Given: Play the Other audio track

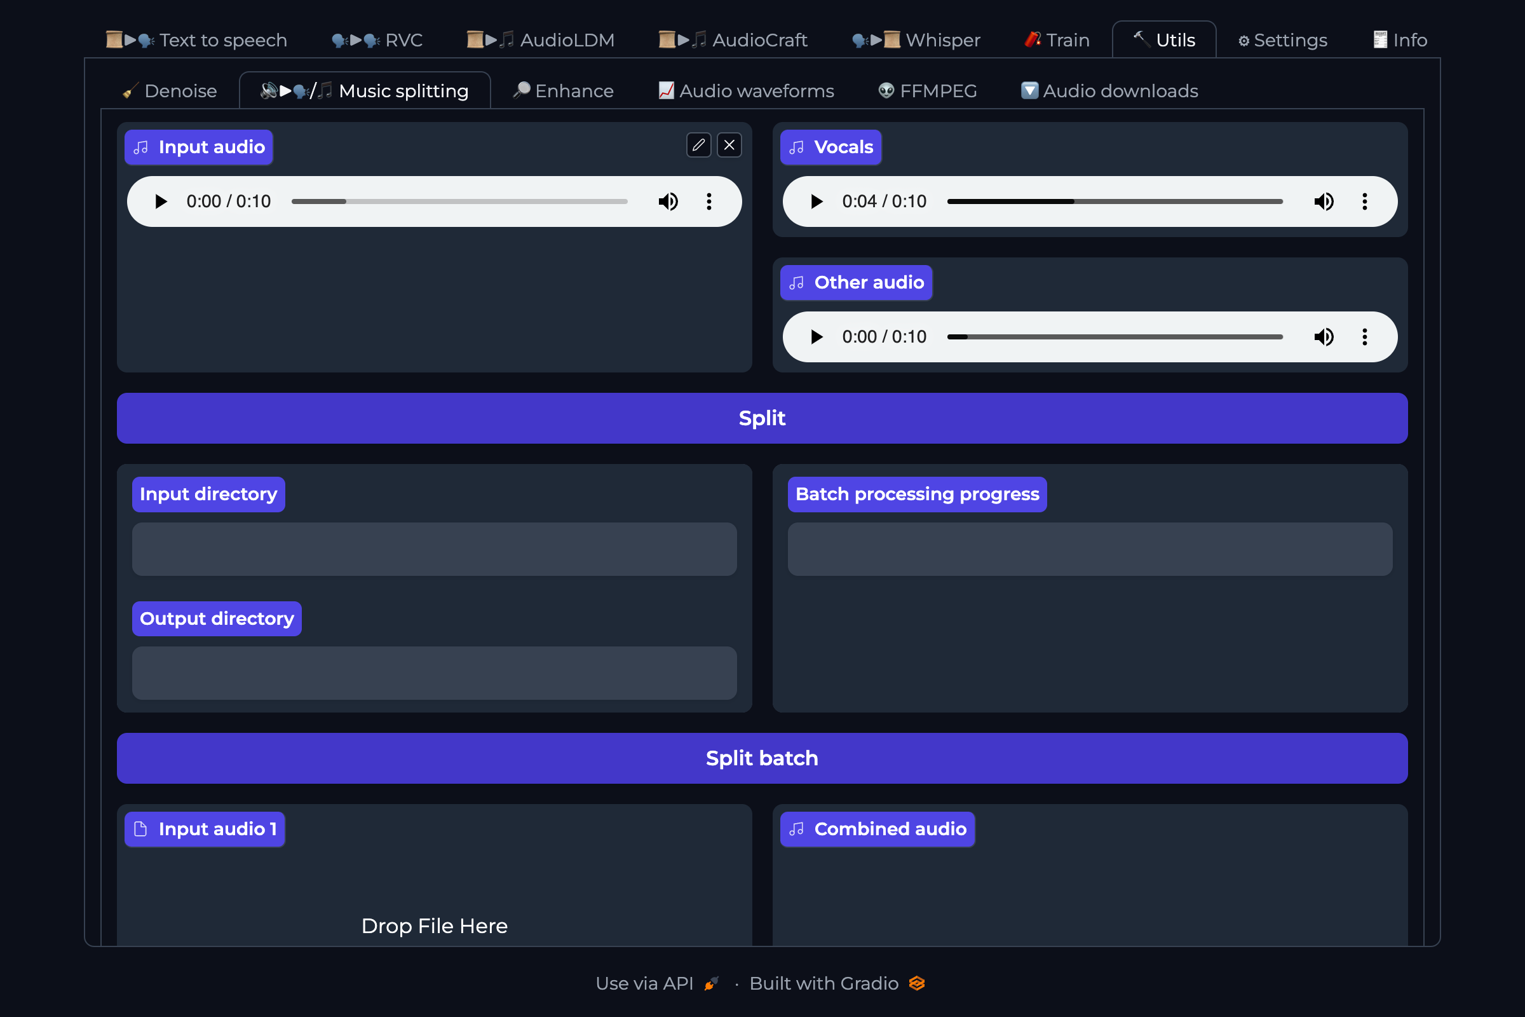Looking at the screenshot, I should (817, 338).
